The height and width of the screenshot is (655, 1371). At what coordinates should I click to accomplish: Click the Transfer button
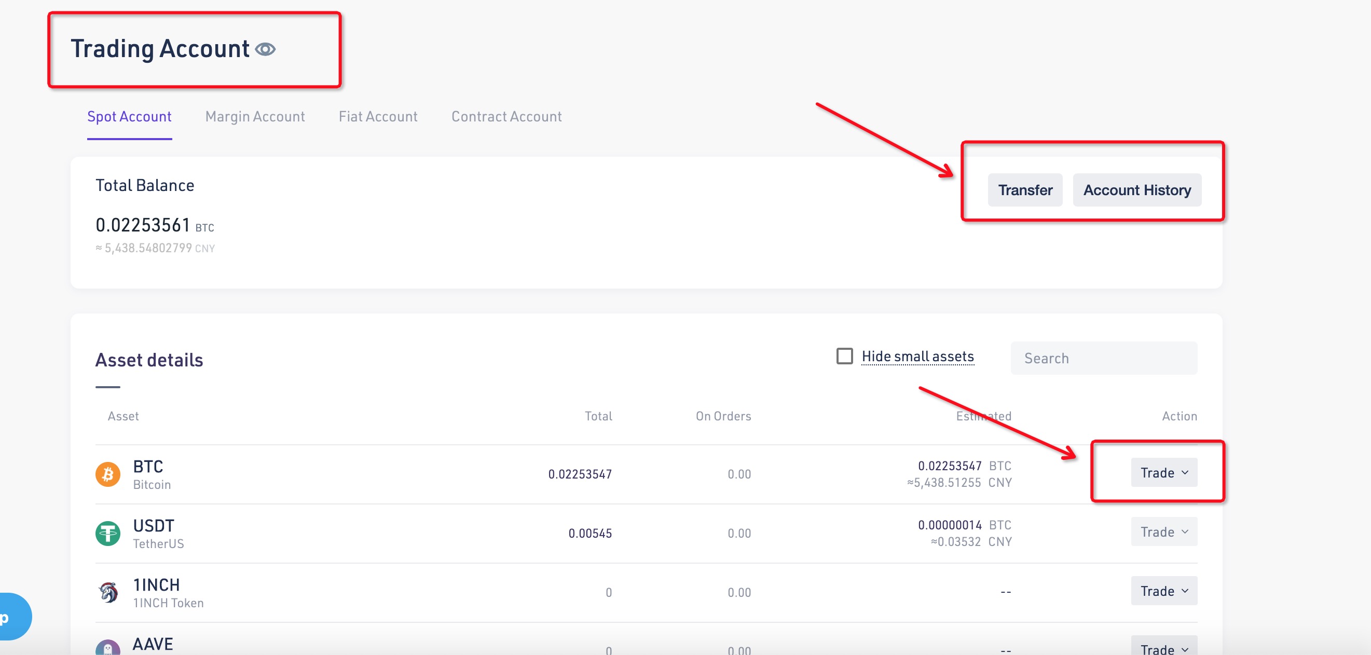tap(1024, 190)
